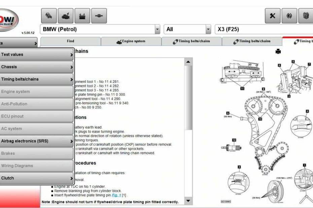The width and height of the screenshot is (313, 208).
Task: Open the first Timing belts/chains tab
Action: [x=192, y=41]
